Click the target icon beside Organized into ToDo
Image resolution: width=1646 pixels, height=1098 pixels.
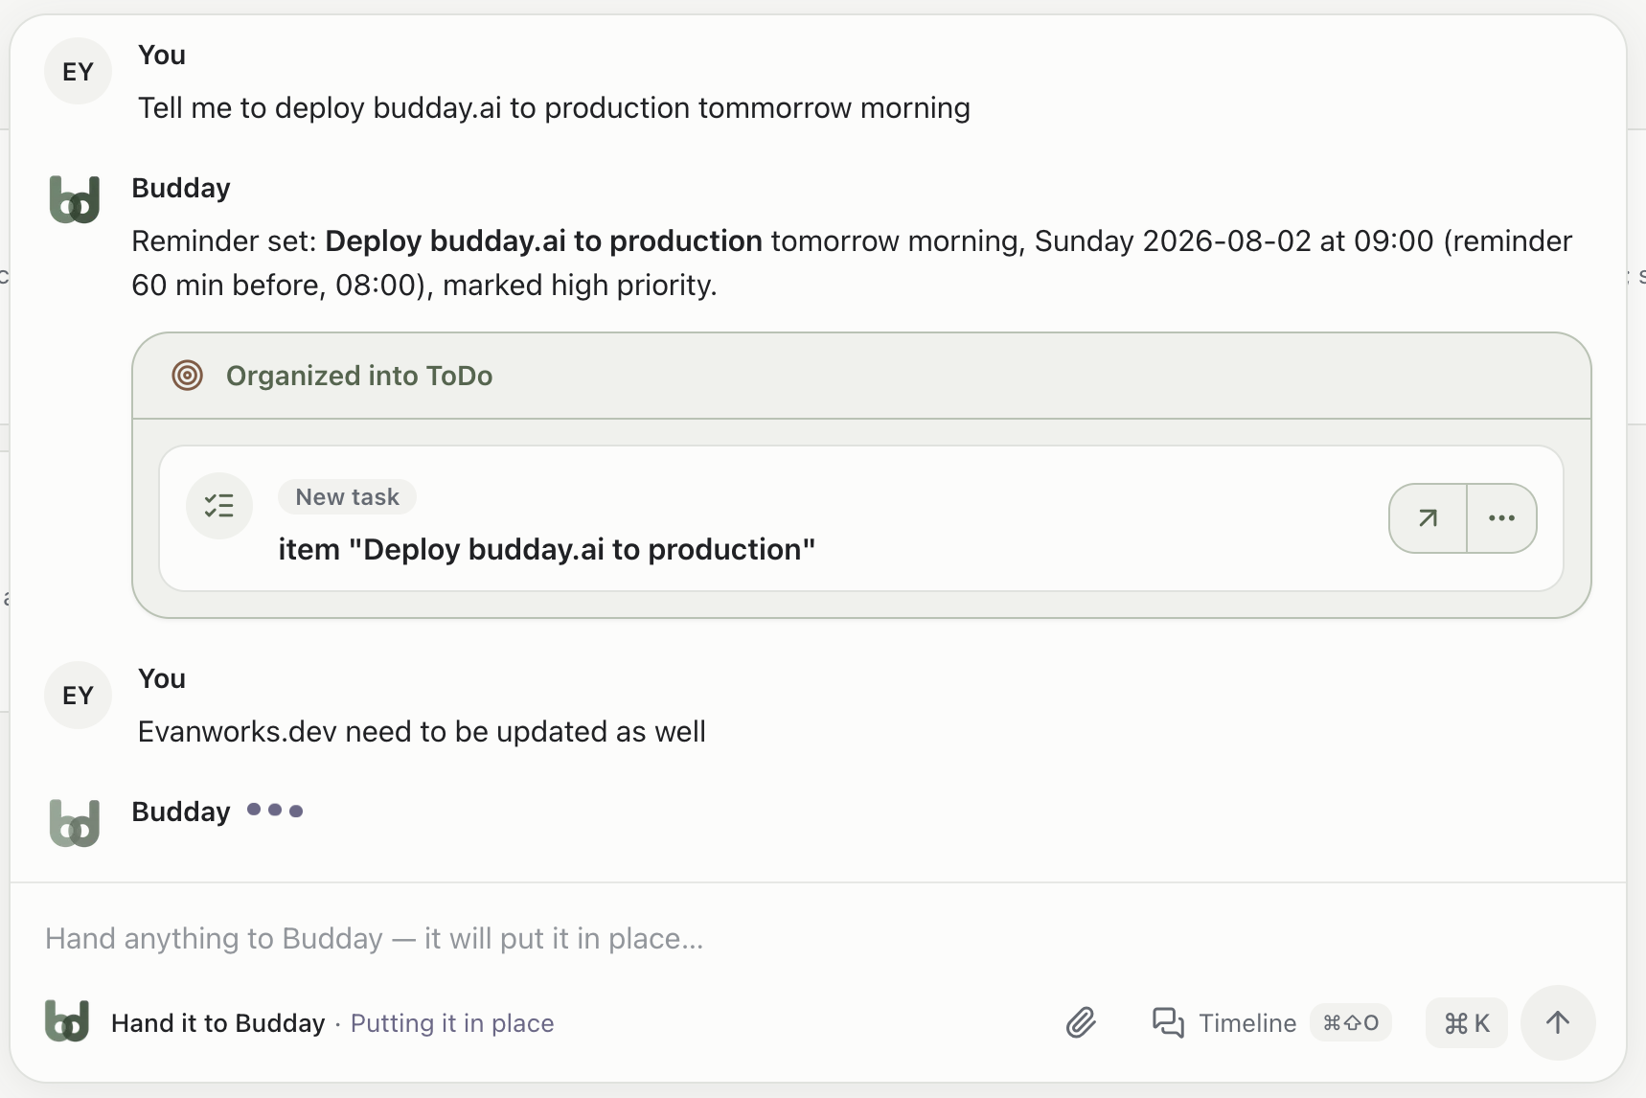point(188,376)
